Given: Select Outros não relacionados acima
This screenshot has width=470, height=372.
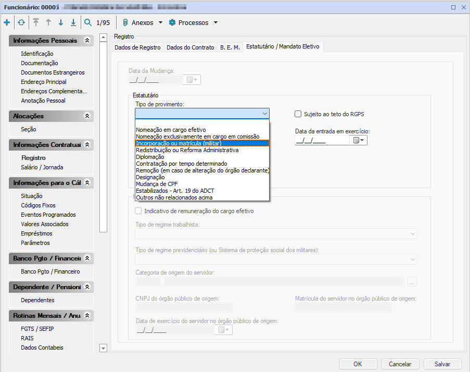Looking at the screenshot, I should click(x=202, y=197).
